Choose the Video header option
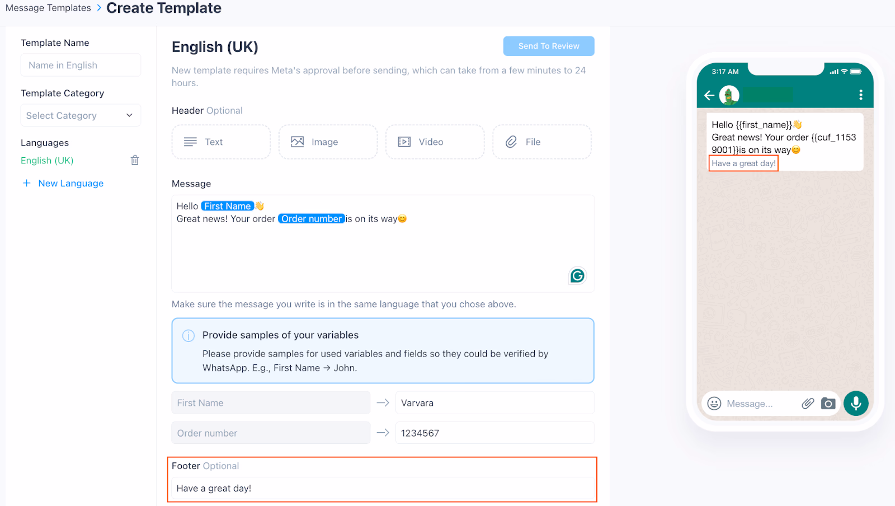Viewport: 895px width, 506px height. click(x=435, y=142)
